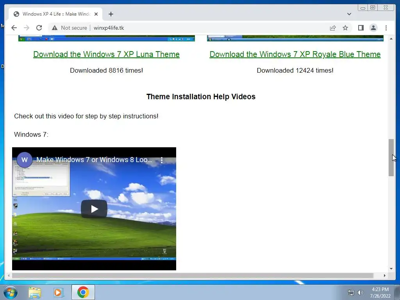Open Windows Explorer from the taskbar
This screenshot has width=400, height=300.
tap(35, 292)
